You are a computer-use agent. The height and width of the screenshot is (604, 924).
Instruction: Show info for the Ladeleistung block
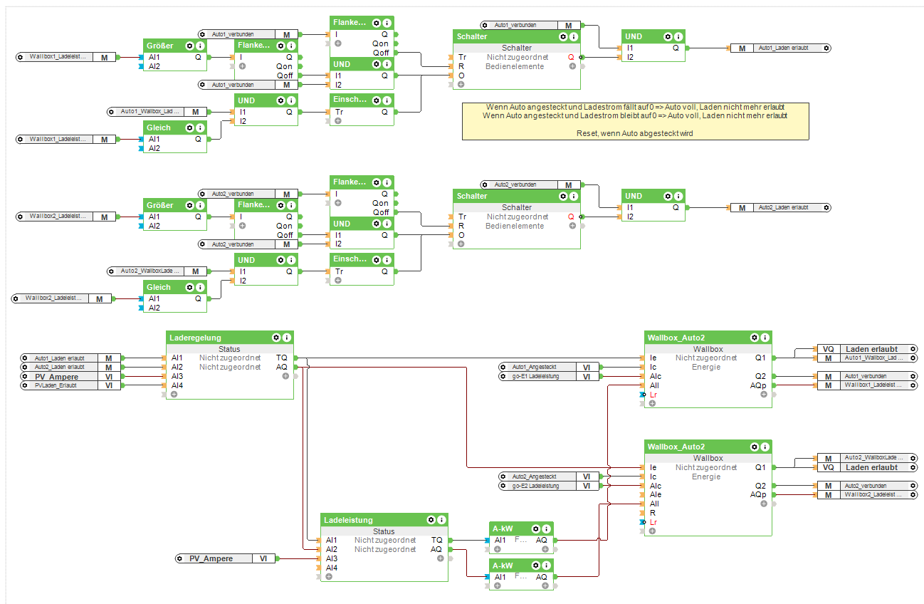(x=441, y=520)
